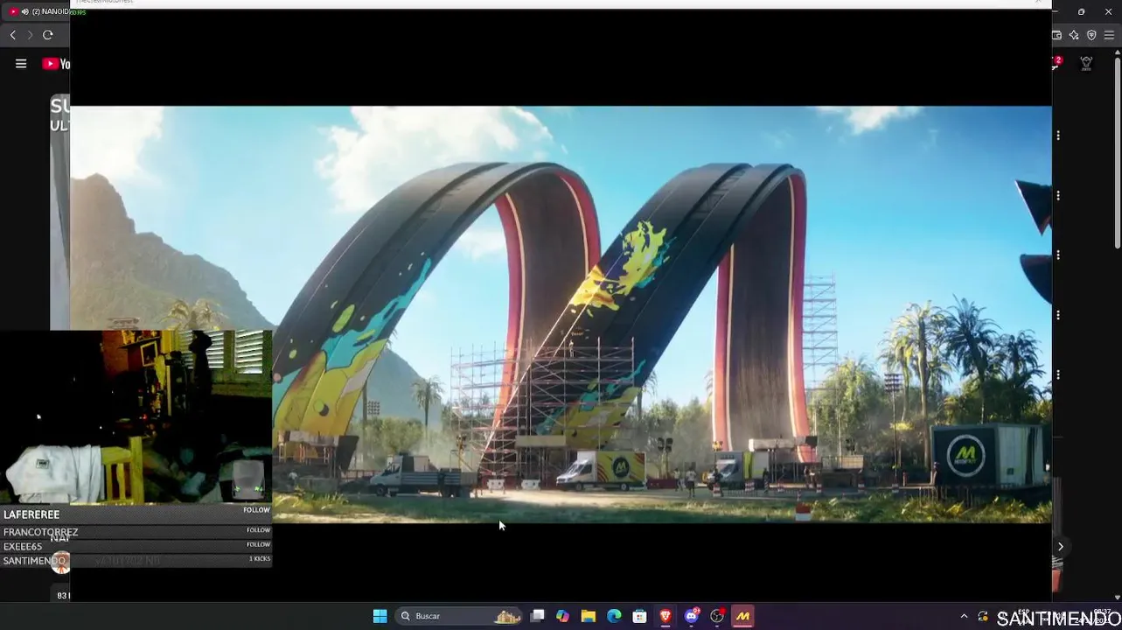The width and height of the screenshot is (1122, 630).
Task: Switch to Brave browser in the taskbar
Action: (666, 616)
